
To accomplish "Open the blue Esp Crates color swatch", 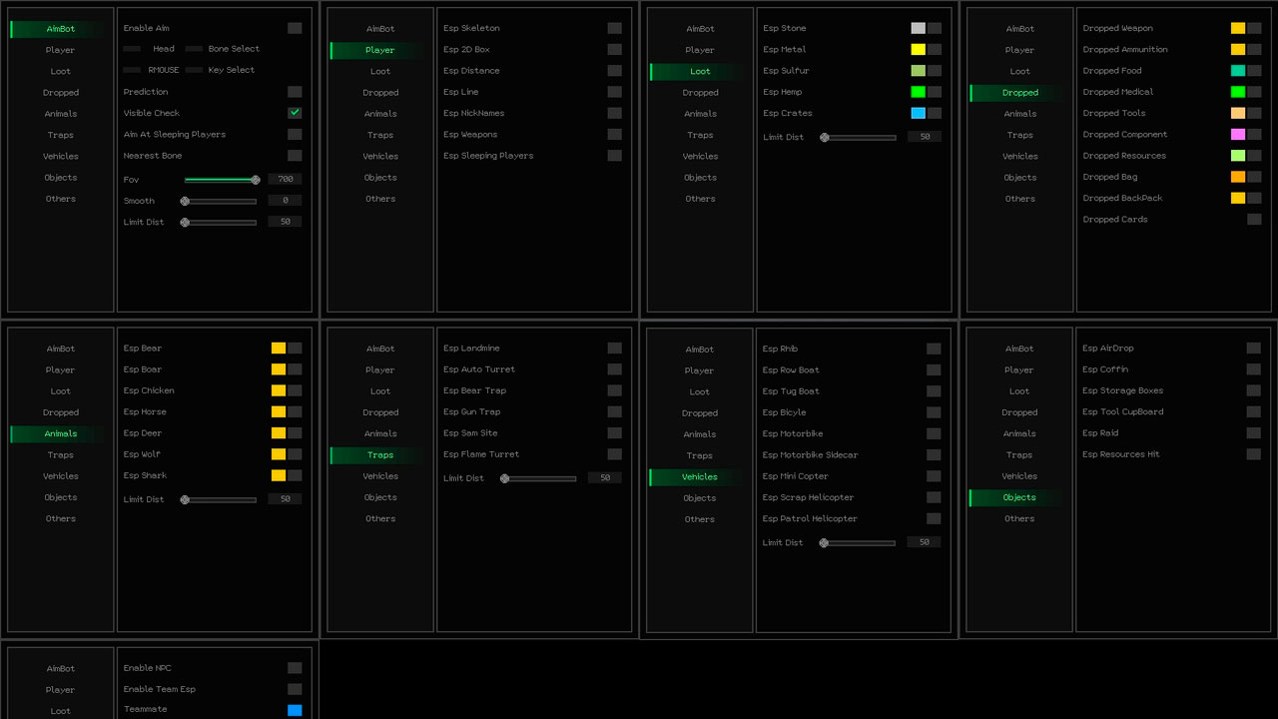I will 918,113.
